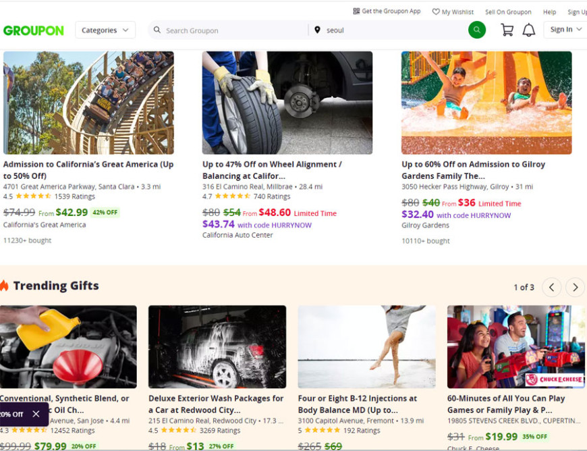
Task: Open the B-12 injections deal image
Action: (366, 347)
